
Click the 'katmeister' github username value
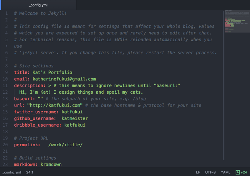(x=74, y=118)
